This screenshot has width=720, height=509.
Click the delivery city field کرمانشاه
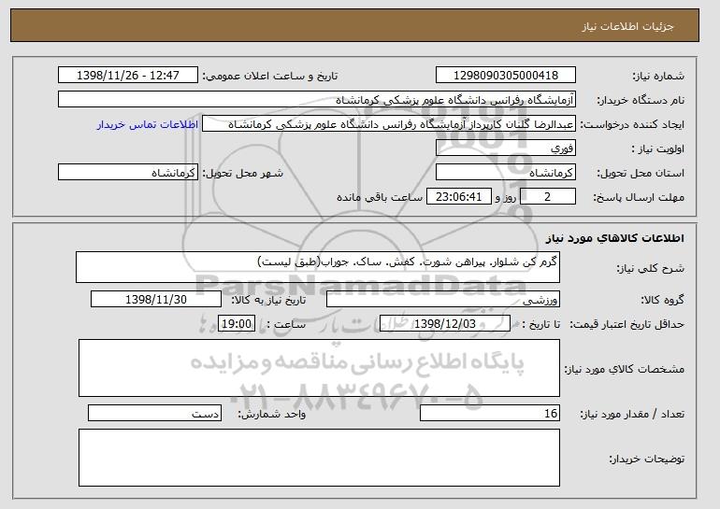[128, 173]
